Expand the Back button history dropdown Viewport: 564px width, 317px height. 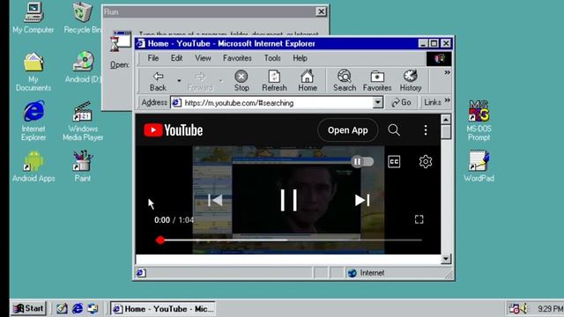pyautogui.click(x=179, y=81)
